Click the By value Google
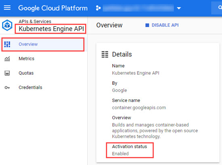Screen dimensions: 222x165 point(119,90)
